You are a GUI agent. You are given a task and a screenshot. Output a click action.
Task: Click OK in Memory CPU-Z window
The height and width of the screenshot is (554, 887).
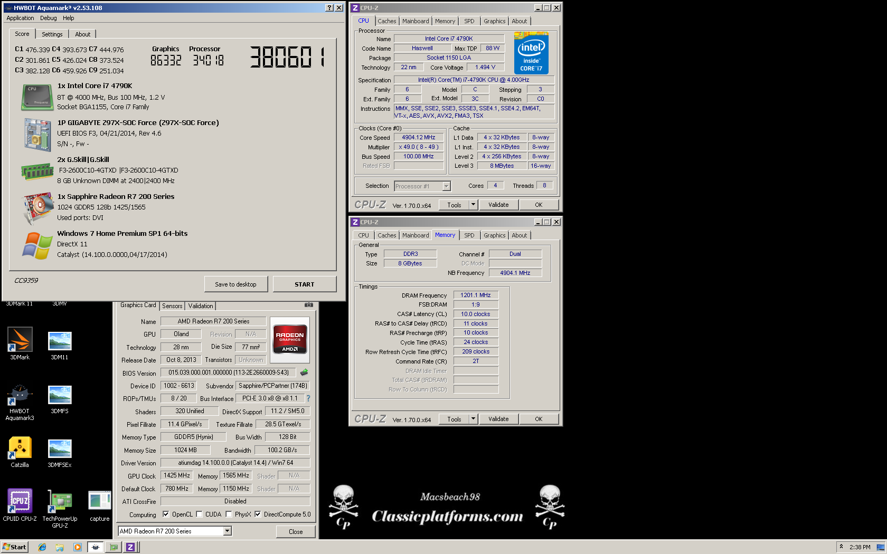coord(539,419)
